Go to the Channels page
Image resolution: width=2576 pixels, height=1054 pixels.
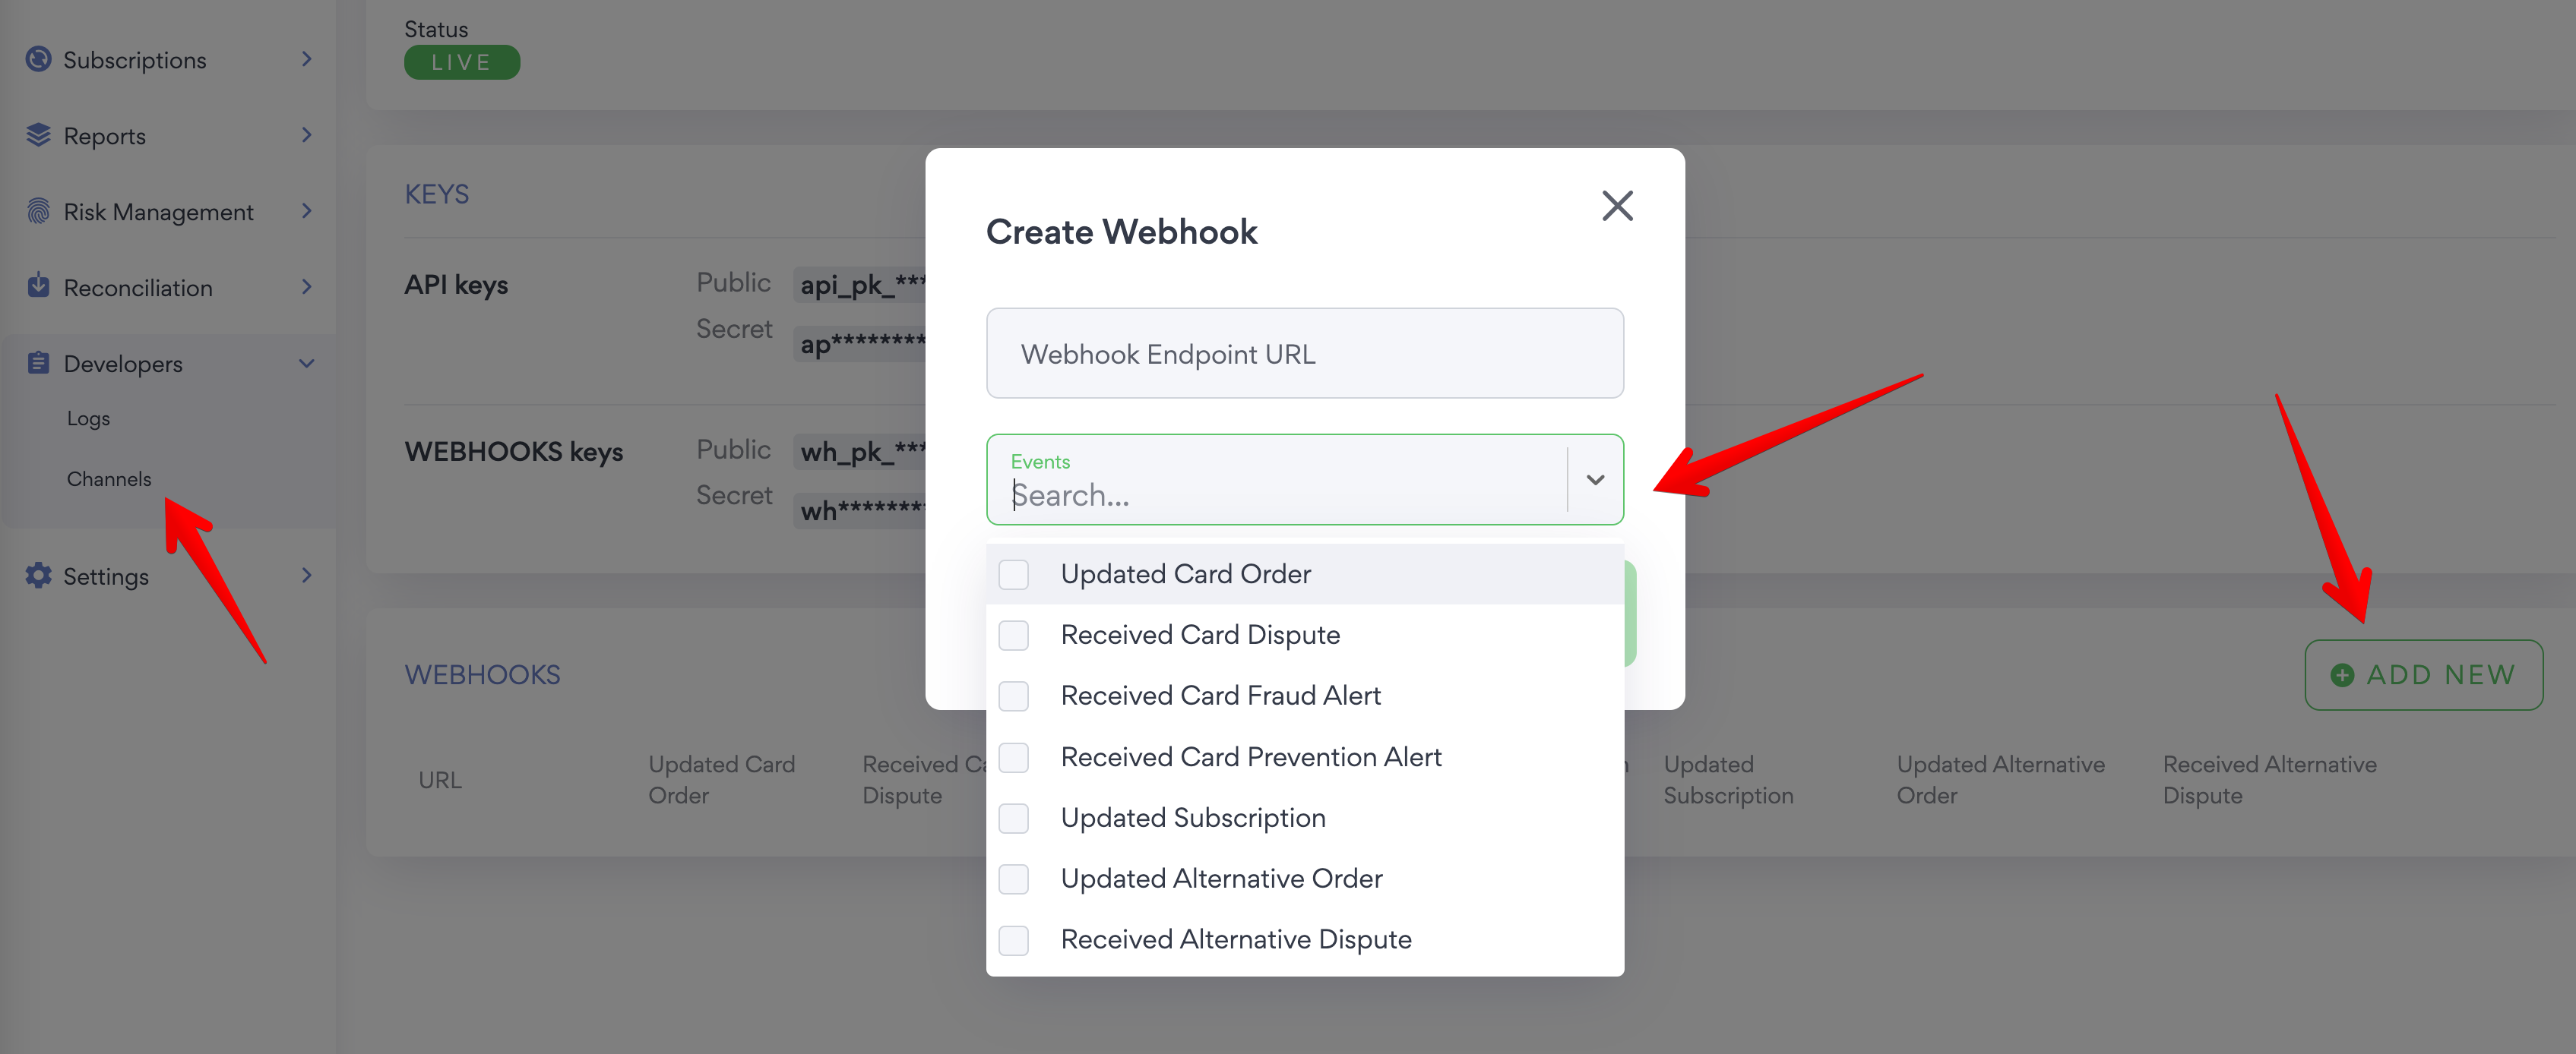[110, 478]
